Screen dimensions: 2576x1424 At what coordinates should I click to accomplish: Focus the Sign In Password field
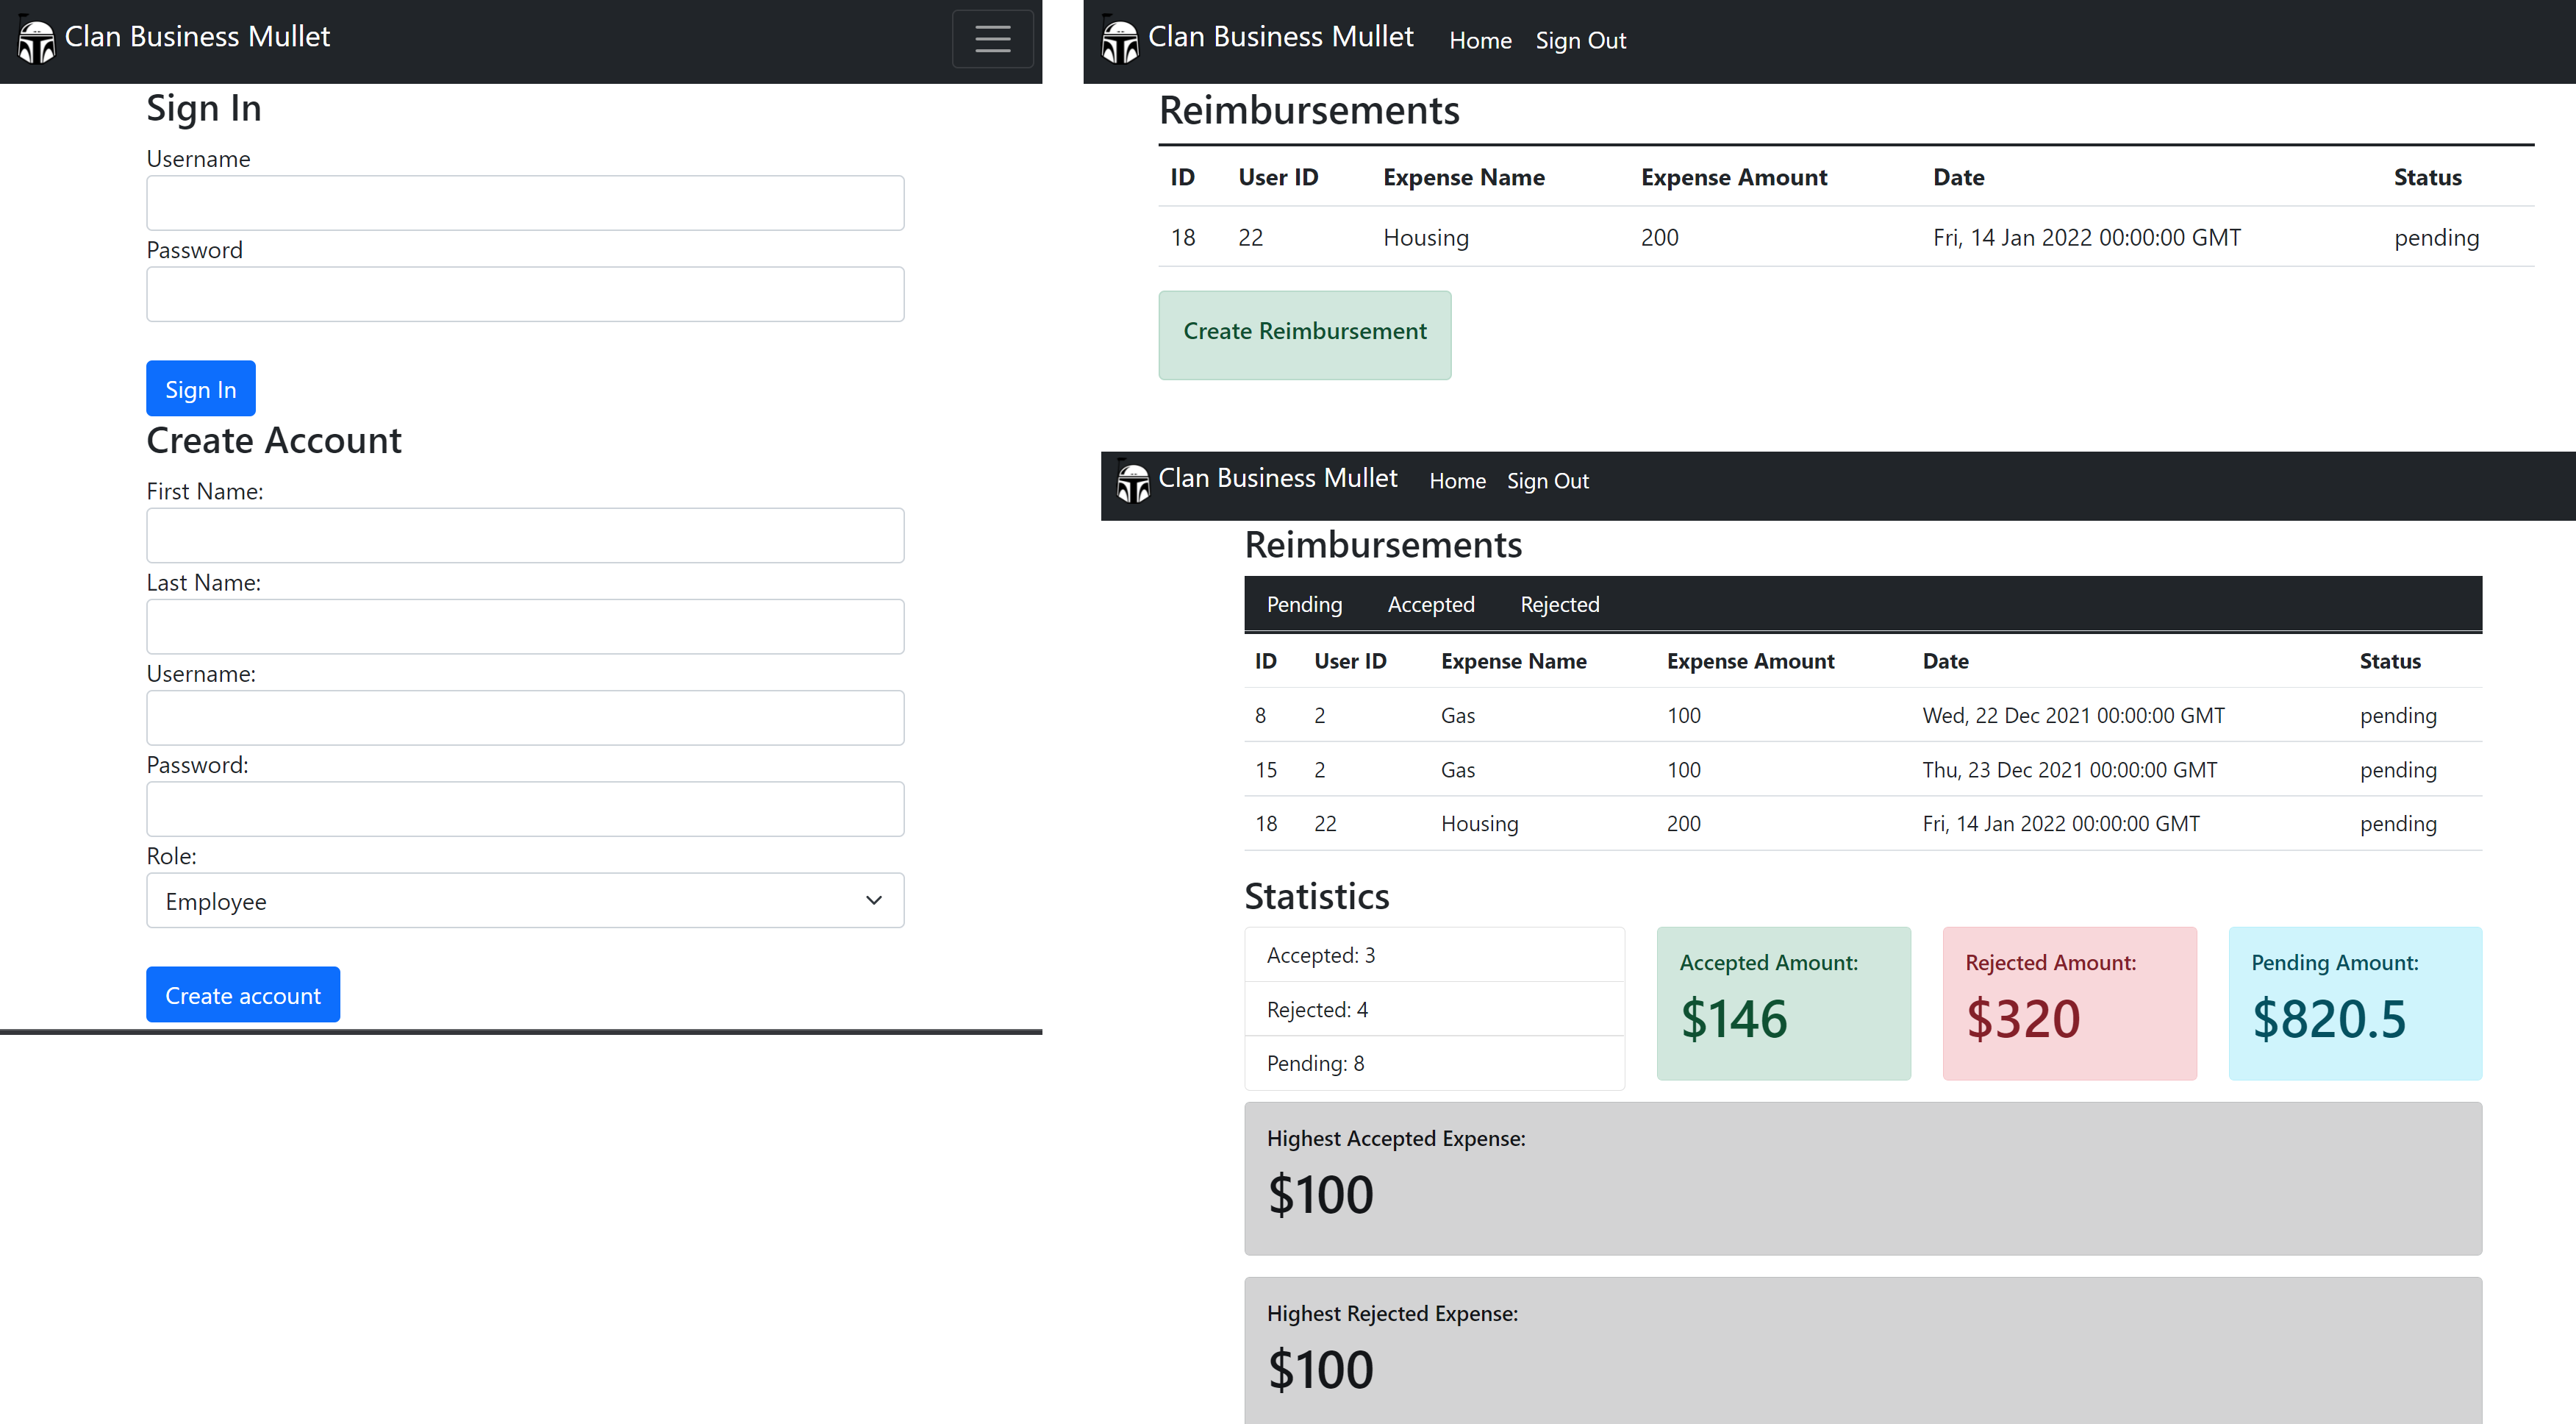[524, 294]
